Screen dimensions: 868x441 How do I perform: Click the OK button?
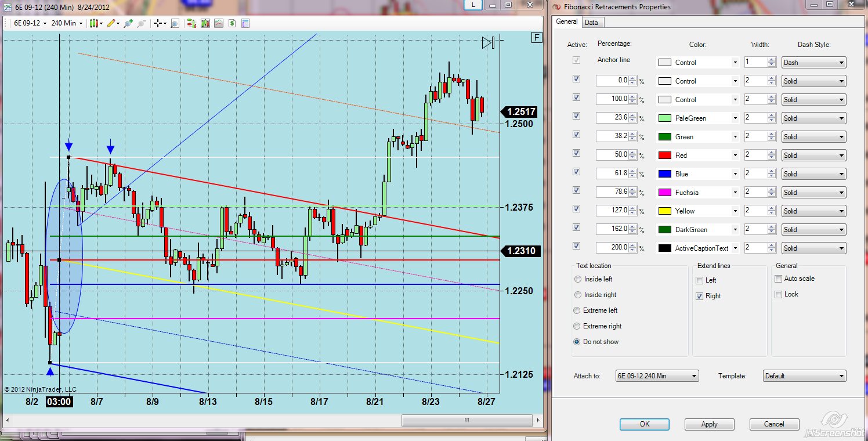tap(645, 424)
